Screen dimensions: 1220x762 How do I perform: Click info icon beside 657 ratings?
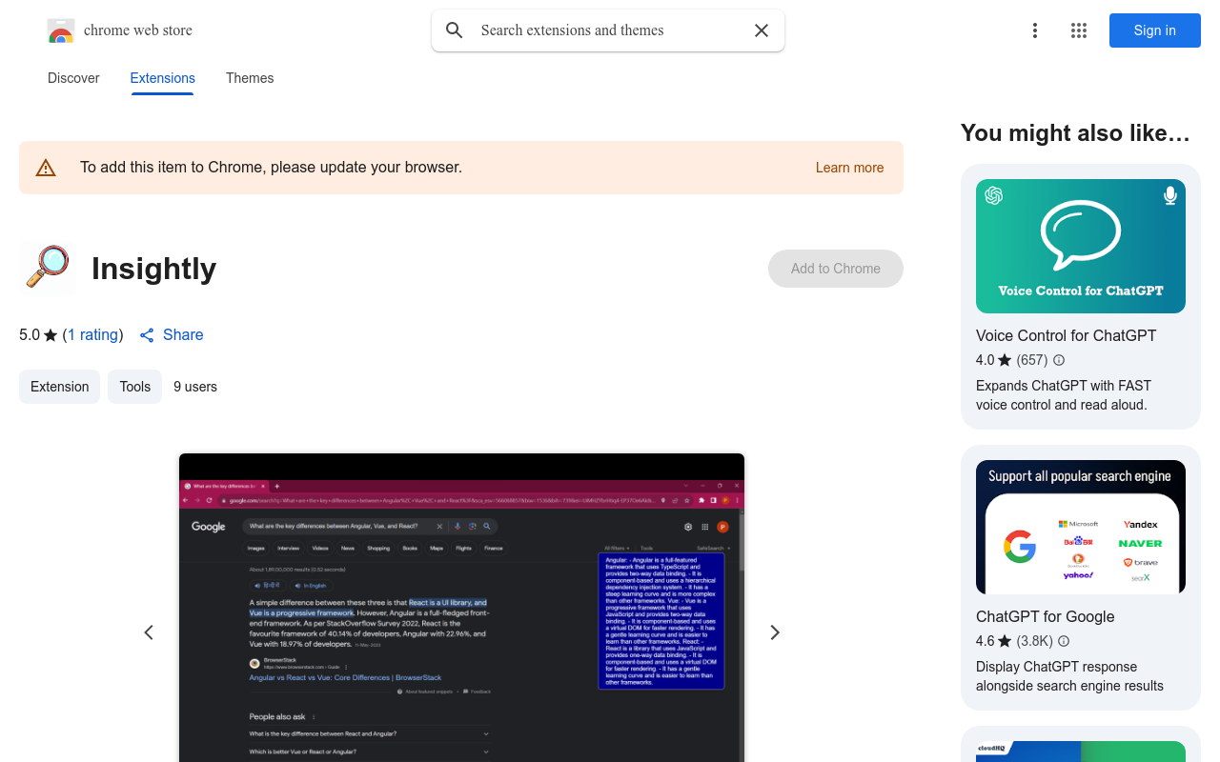pos(1059,360)
